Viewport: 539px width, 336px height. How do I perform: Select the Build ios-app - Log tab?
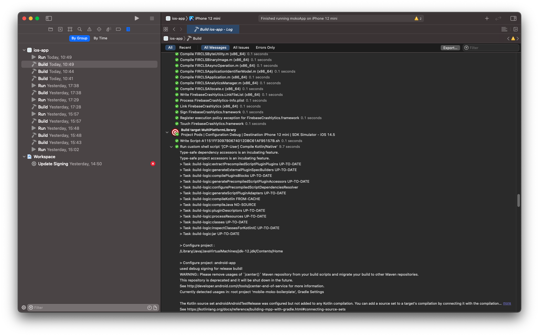click(x=213, y=29)
